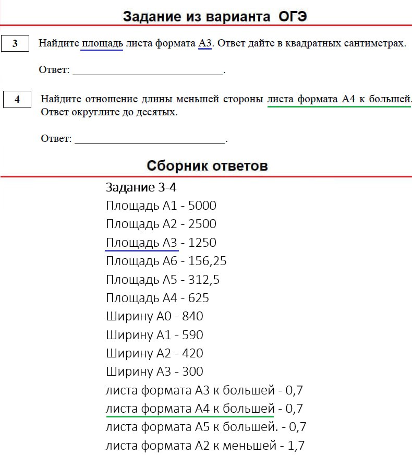Click the line 'Площадь А2 - 2500'

161,224
